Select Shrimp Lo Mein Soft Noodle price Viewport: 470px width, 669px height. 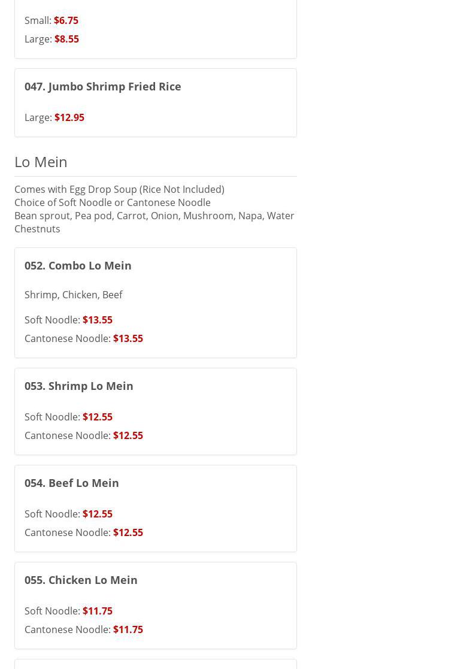[x=68, y=417]
